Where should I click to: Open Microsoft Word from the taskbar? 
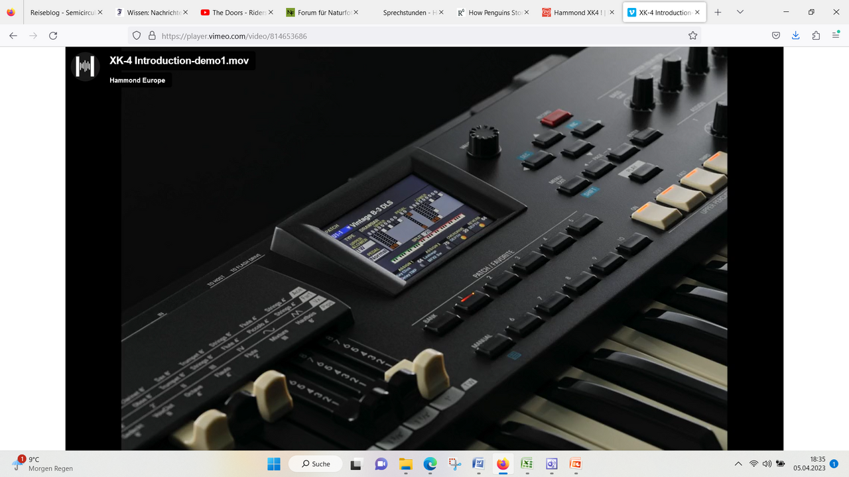478,464
